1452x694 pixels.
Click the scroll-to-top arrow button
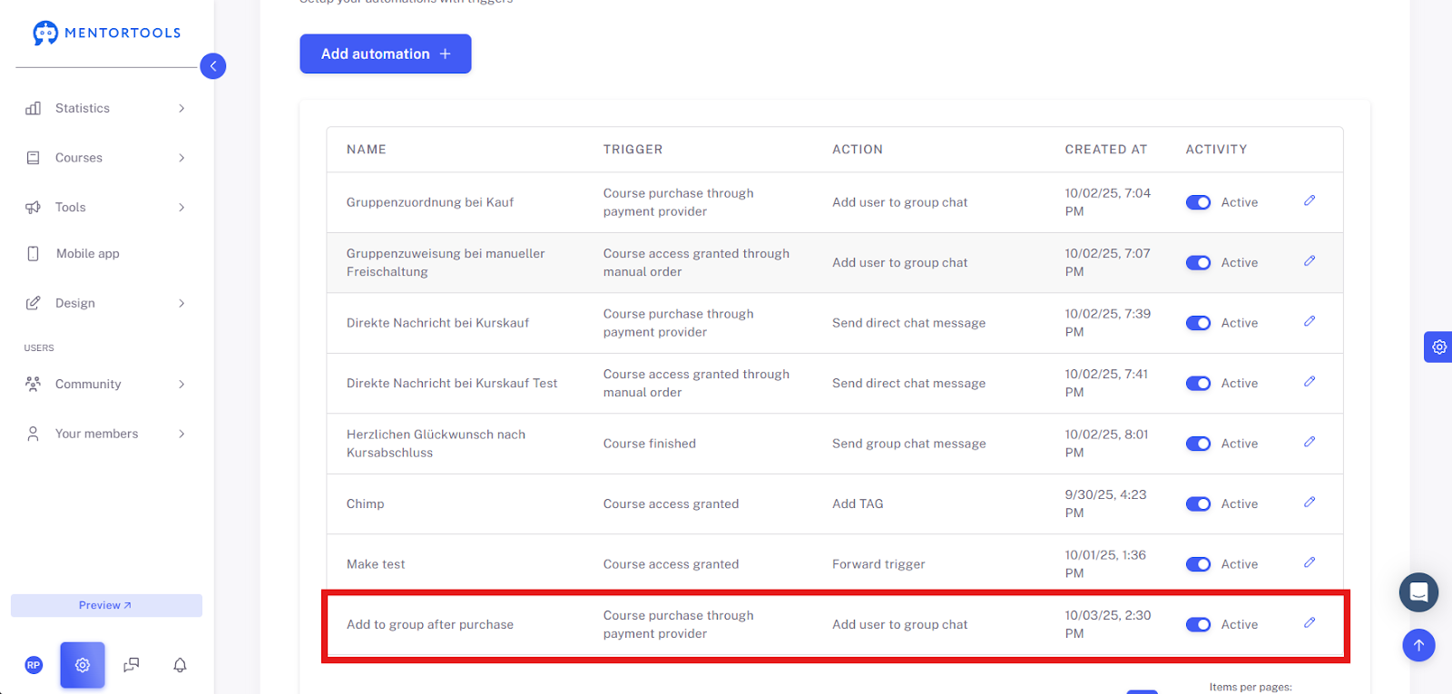1418,645
